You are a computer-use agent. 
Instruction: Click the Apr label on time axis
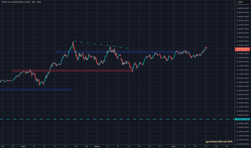pos(23,146)
